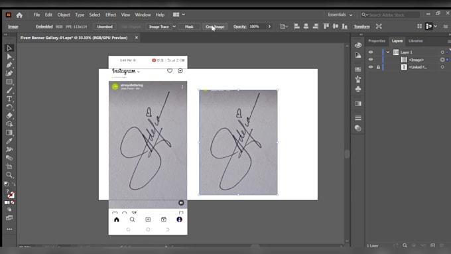Select the Selection tool arrow

tap(9, 48)
